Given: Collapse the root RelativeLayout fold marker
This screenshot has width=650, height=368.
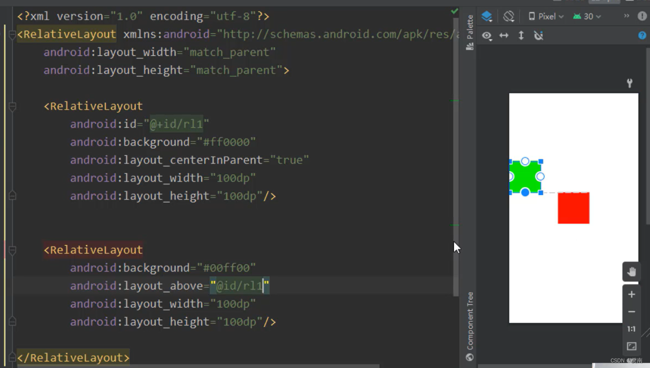Looking at the screenshot, I should 12,34.
